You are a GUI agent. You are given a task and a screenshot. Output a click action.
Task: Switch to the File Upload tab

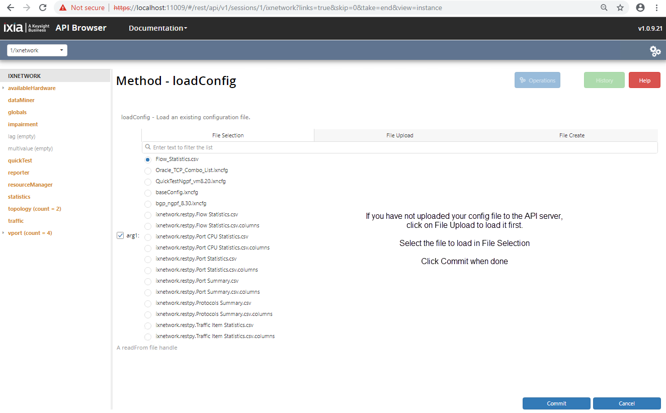coord(400,135)
